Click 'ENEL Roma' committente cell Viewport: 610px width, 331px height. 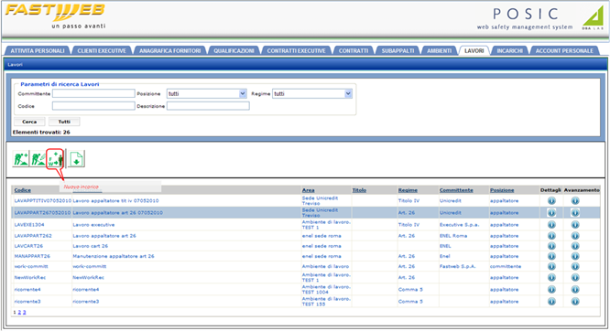[x=453, y=236]
